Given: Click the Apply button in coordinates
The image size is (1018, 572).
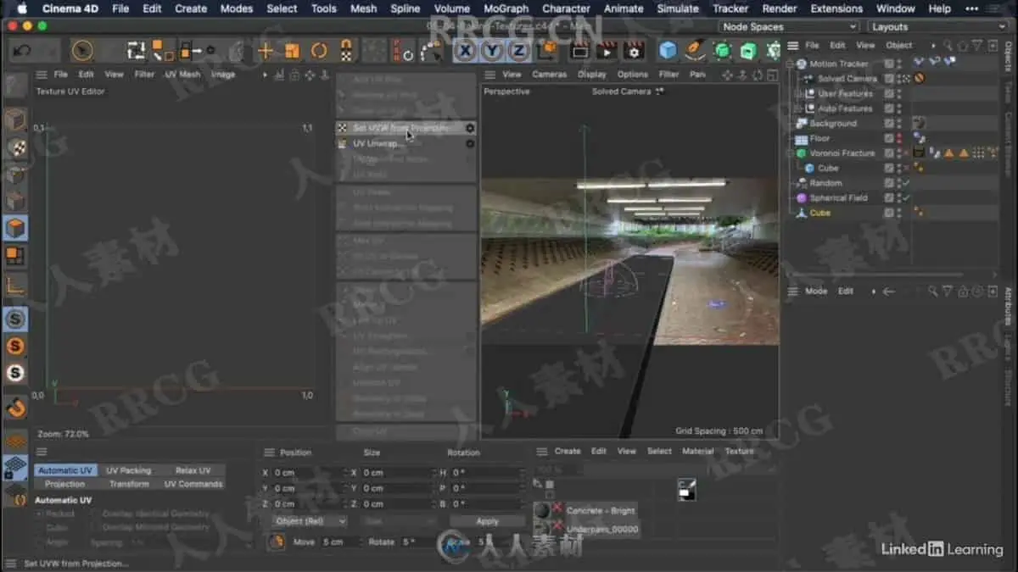Looking at the screenshot, I should [487, 521].
